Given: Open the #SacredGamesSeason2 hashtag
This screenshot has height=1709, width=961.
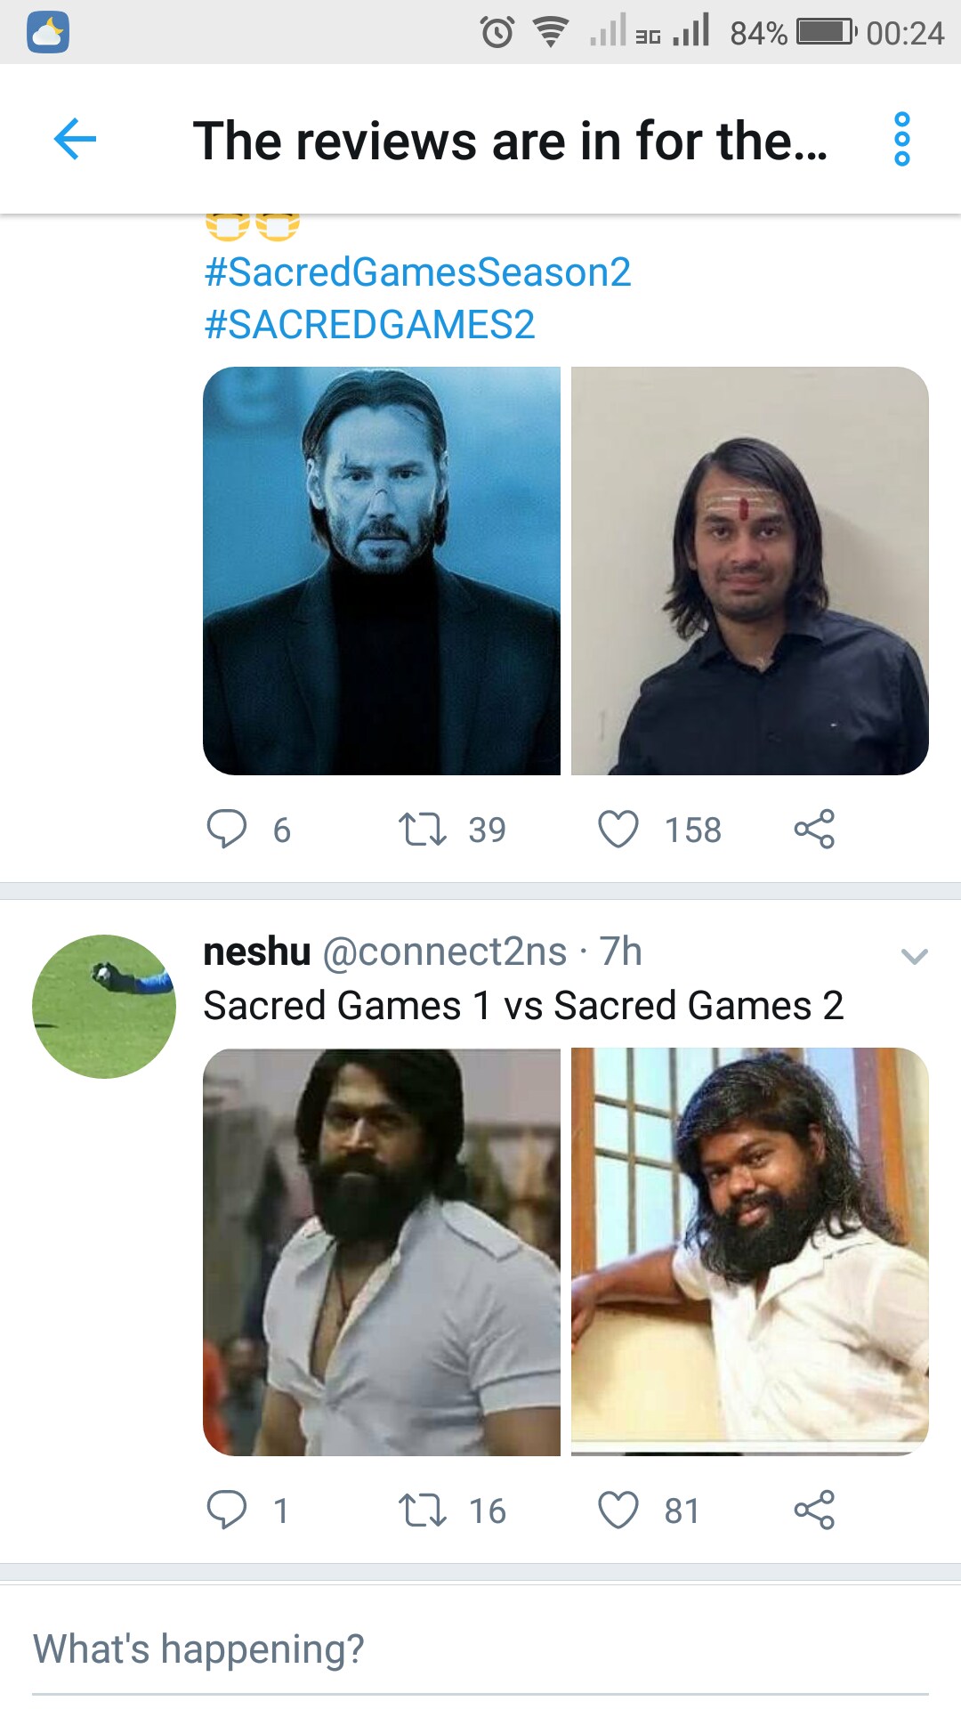Looking at the screenshot, I should [417, 272].
